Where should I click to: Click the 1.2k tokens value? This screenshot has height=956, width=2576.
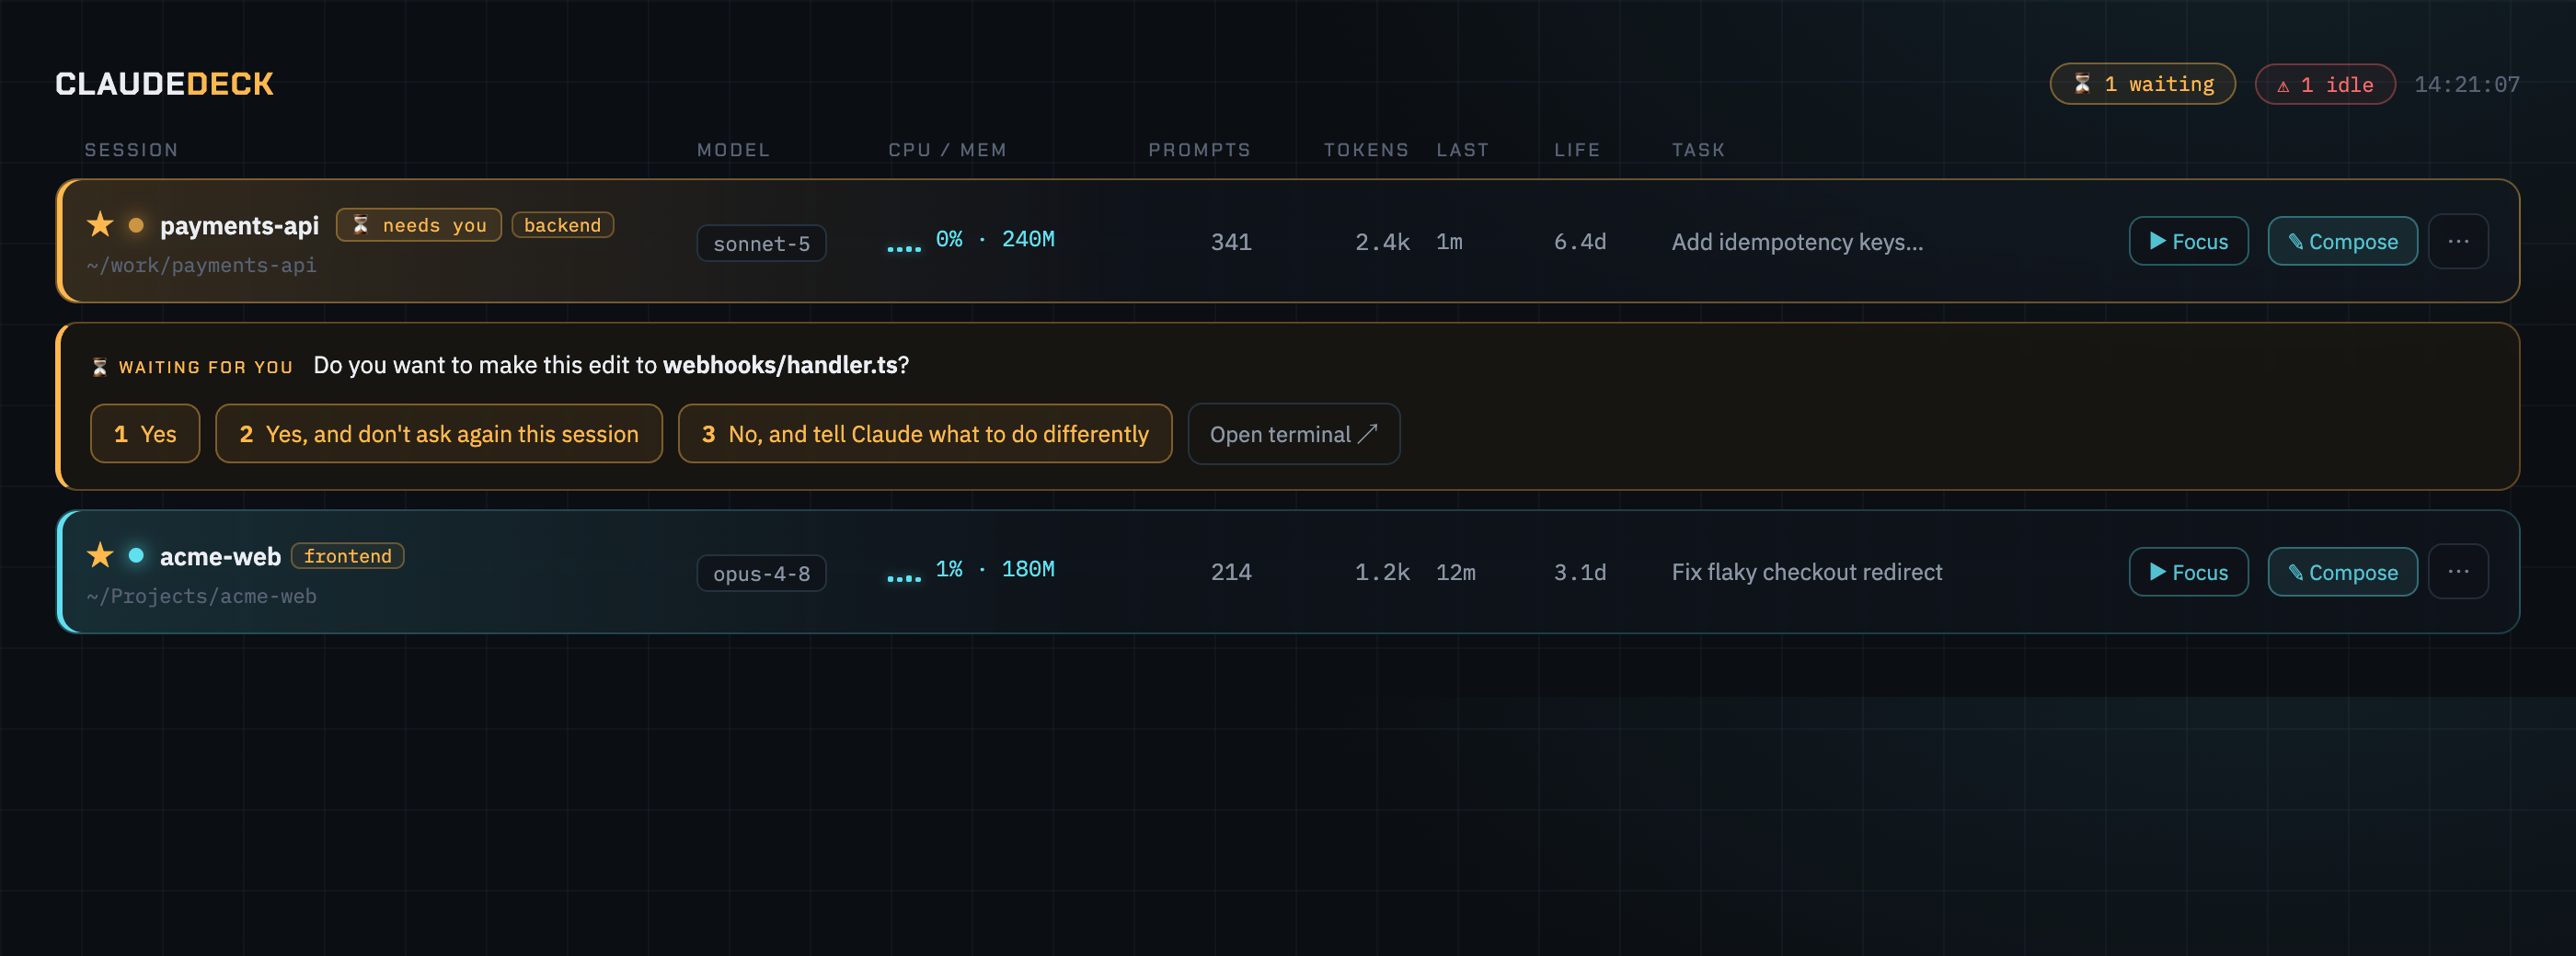coord(1382,573)
